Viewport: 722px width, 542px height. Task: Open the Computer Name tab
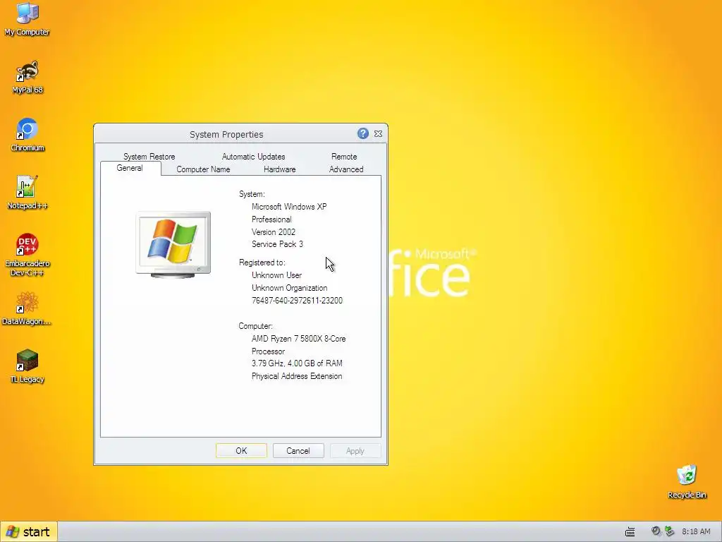[203, 169]
